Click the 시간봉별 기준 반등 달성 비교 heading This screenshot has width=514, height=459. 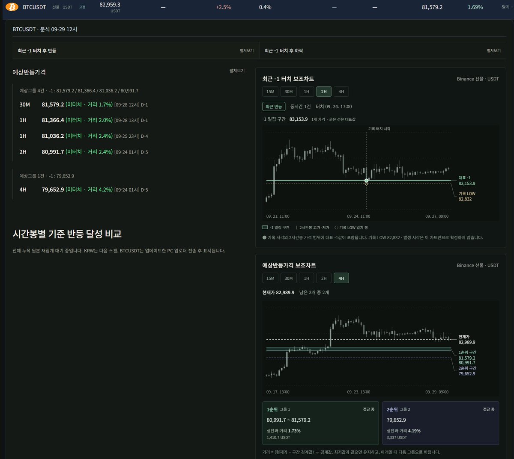click(x=67, y=234)
